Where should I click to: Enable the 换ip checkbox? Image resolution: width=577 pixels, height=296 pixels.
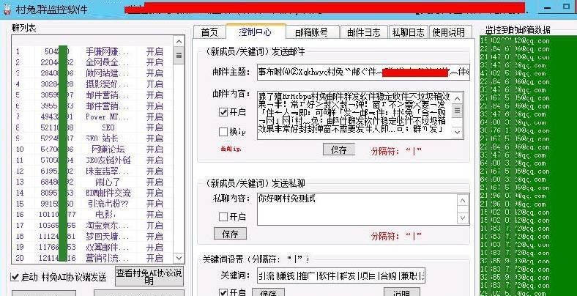[223, 131]
